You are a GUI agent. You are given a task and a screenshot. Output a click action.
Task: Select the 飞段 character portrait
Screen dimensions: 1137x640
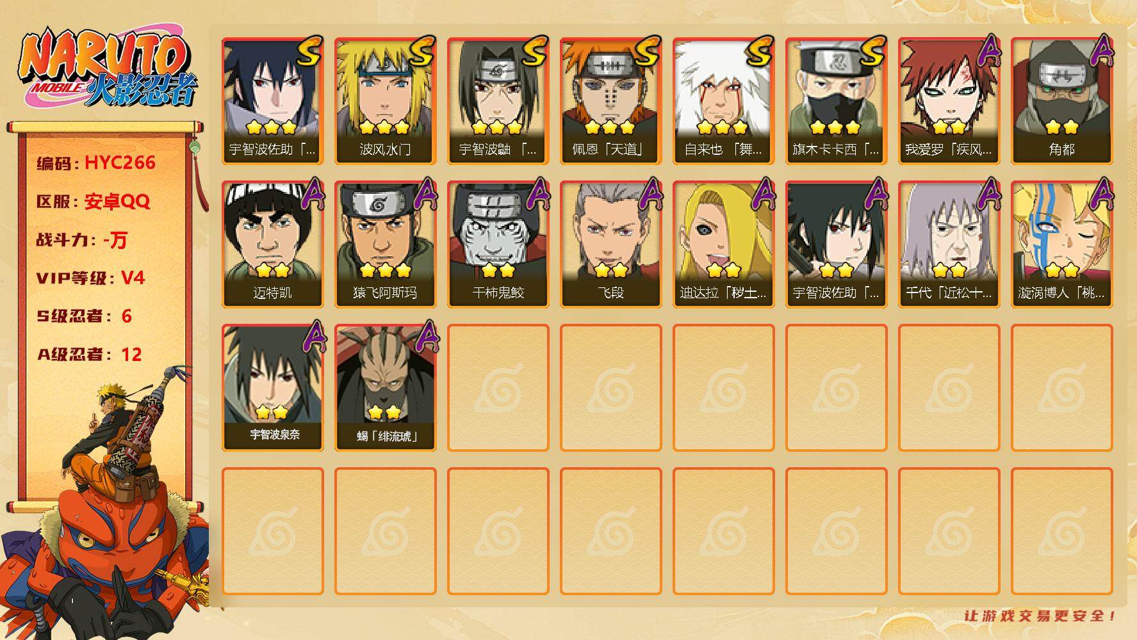coord(610,244)
